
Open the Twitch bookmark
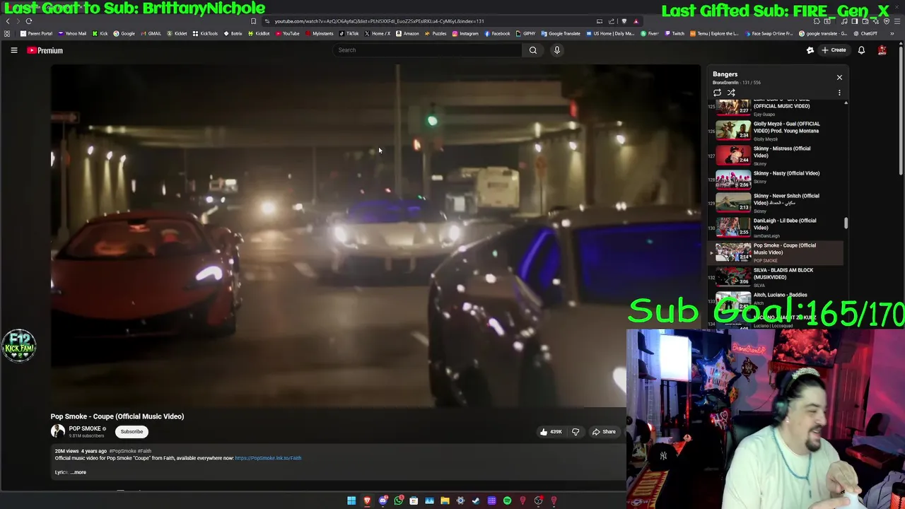coord(675,33)
